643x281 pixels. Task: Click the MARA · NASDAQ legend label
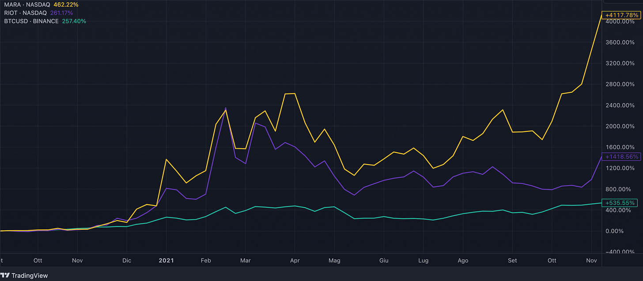[x=27, y=4]
